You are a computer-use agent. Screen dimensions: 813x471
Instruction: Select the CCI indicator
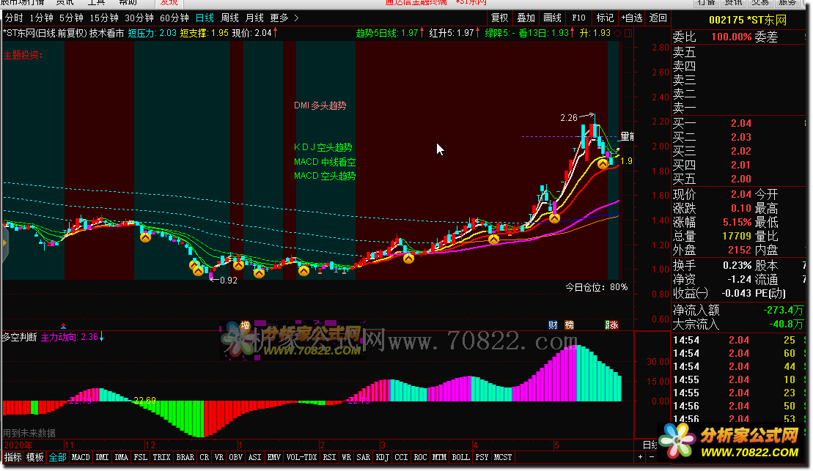(x=401, y=457)
